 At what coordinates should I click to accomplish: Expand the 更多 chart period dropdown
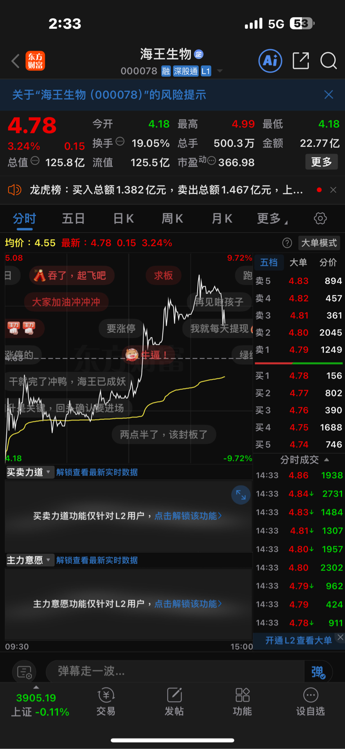272,219
